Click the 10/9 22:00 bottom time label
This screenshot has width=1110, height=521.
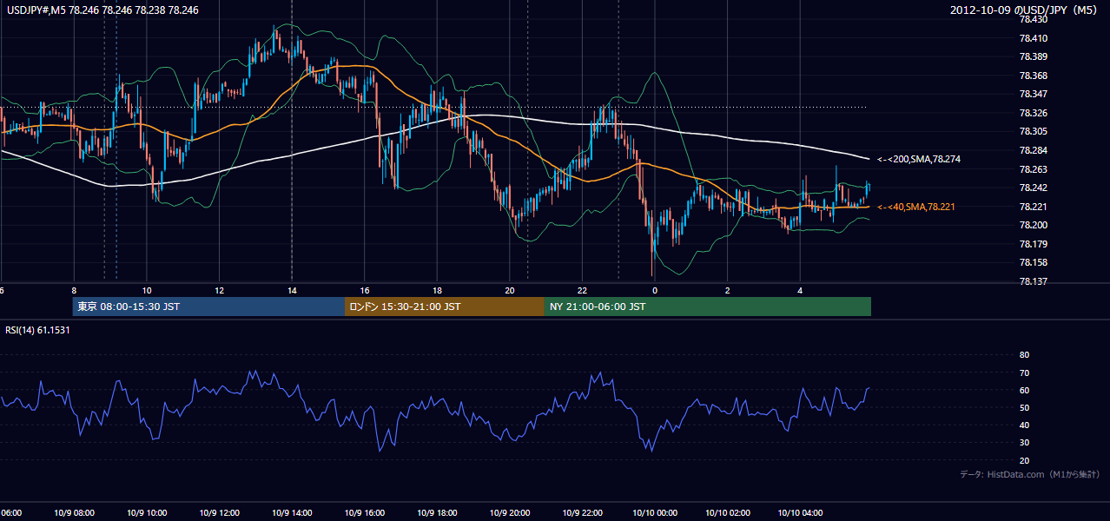(x=581, y=513)
